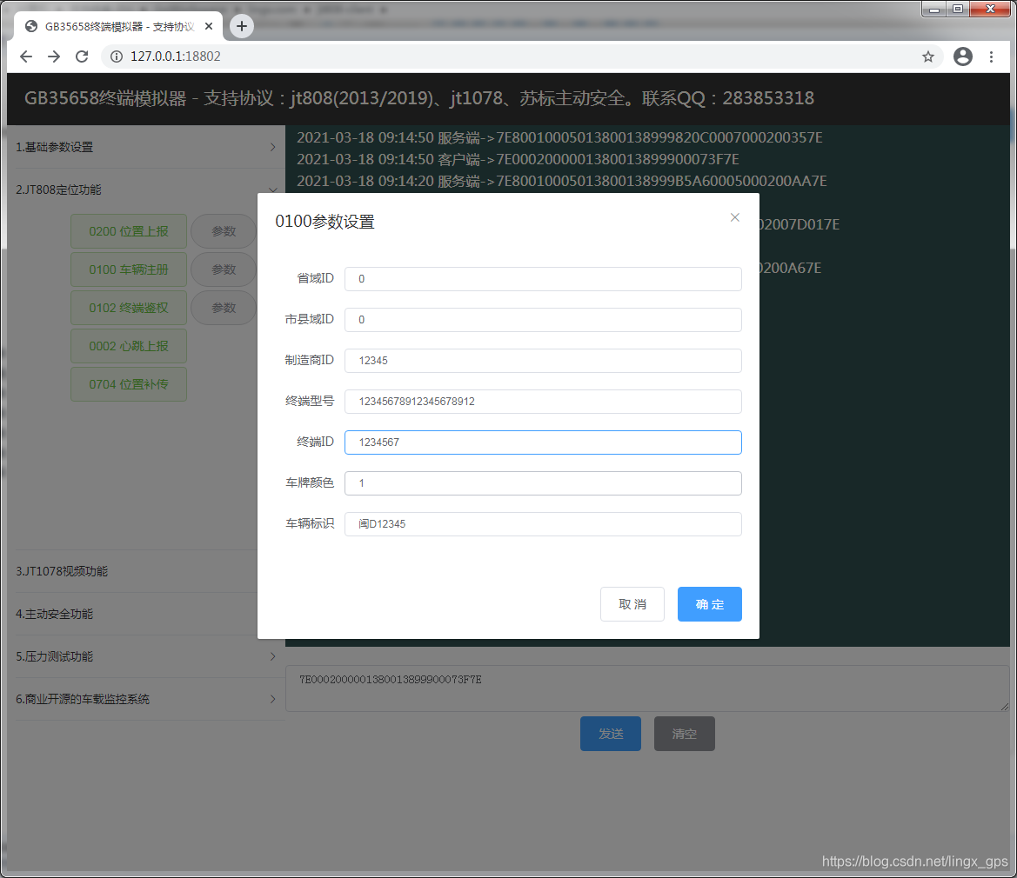The height and width of the screenshot is (878, 1017).
Task: Open 参数 beside 0200 位置上报
Action: pyautogui.click(x=224, y=231)
